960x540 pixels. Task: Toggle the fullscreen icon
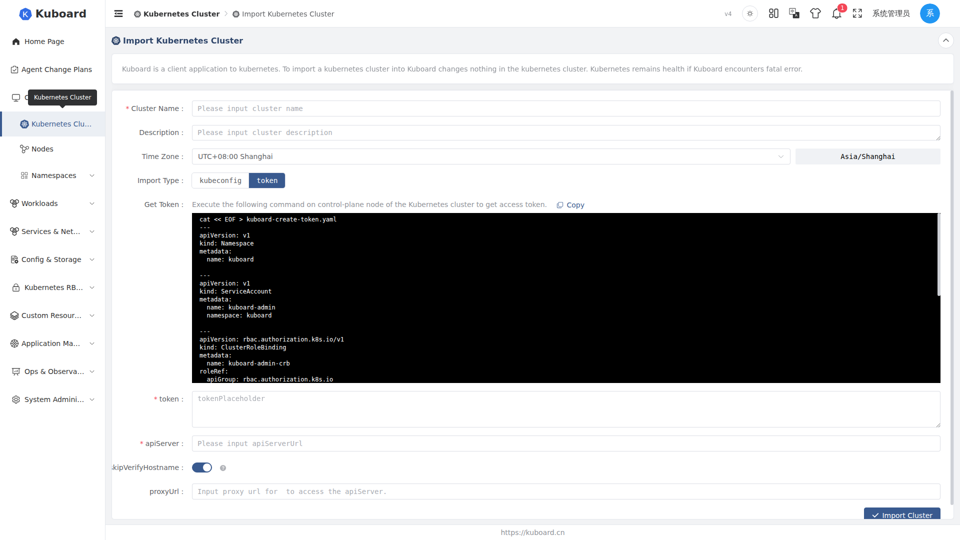pyautogui.click(x=857, y=13)
